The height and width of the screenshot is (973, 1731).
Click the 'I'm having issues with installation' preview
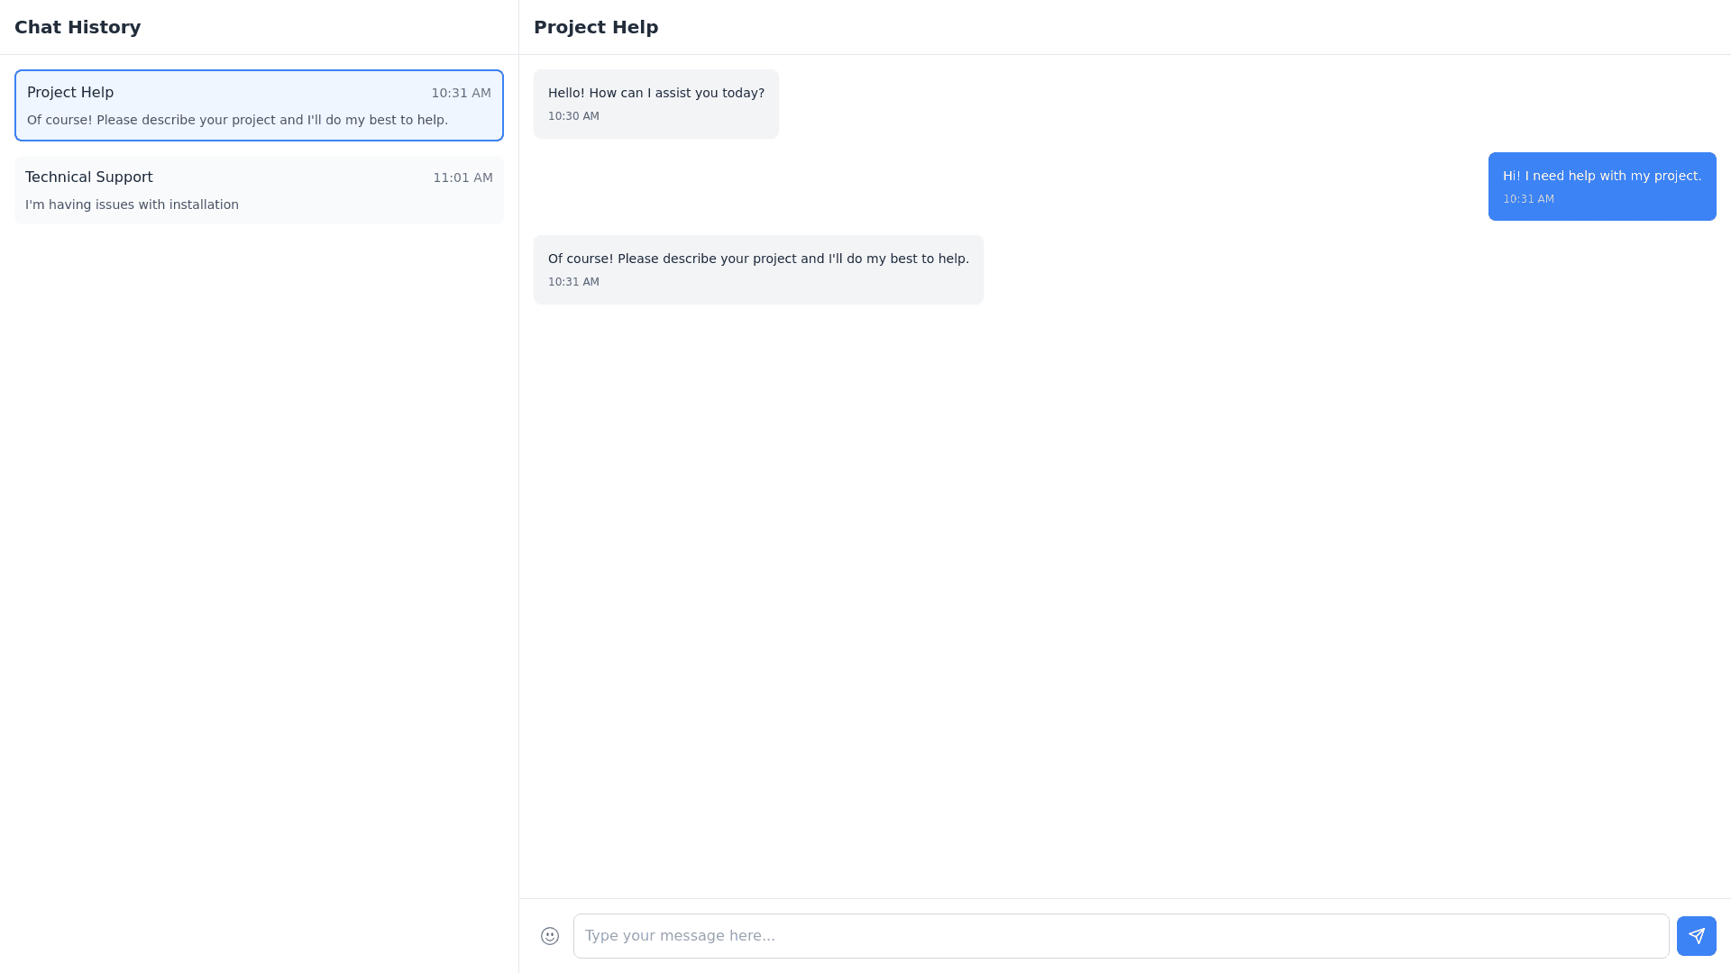pyautogui.click(x=132, y=205)
